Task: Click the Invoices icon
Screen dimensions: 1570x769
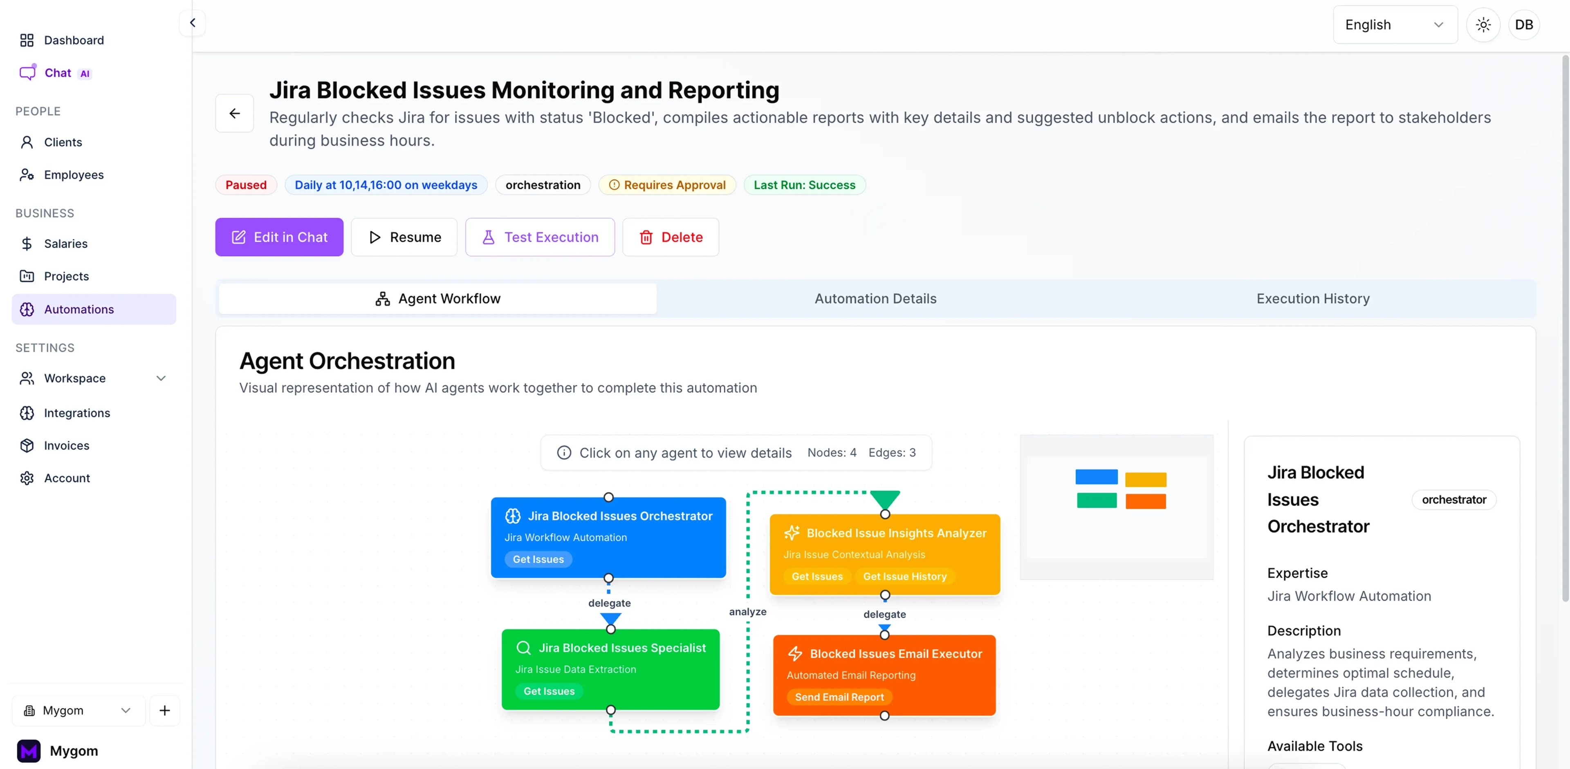Action: pyautogui.click(x=27, y=445)
